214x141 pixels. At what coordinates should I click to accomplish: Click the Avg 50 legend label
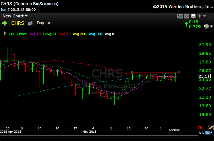pyautogui.click(x=65, y=34)
